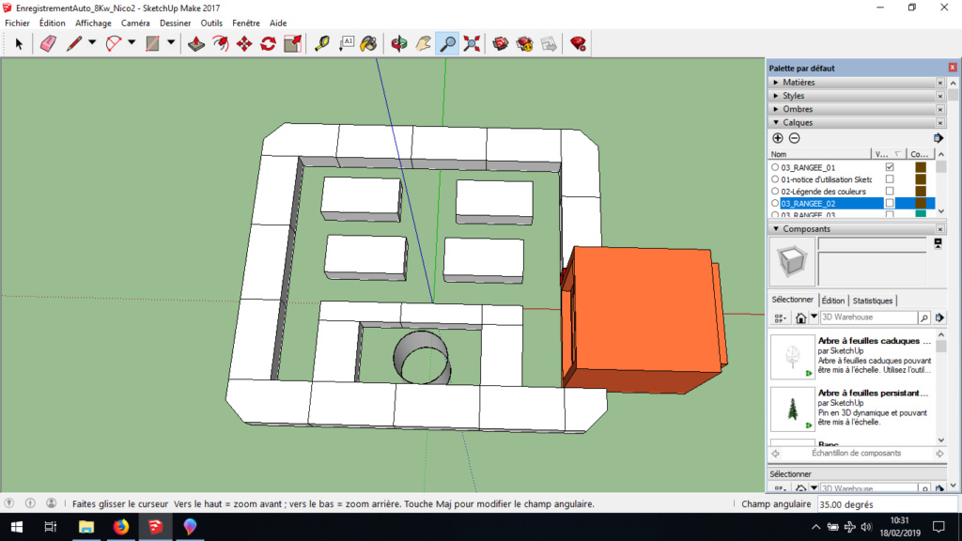Collapse the Composants panel
This screenshot has width=962, height=541.
coord(776,229)
